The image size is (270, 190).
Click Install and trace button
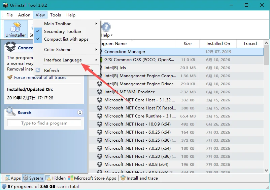pyautogui.click(x=139, y=178)
